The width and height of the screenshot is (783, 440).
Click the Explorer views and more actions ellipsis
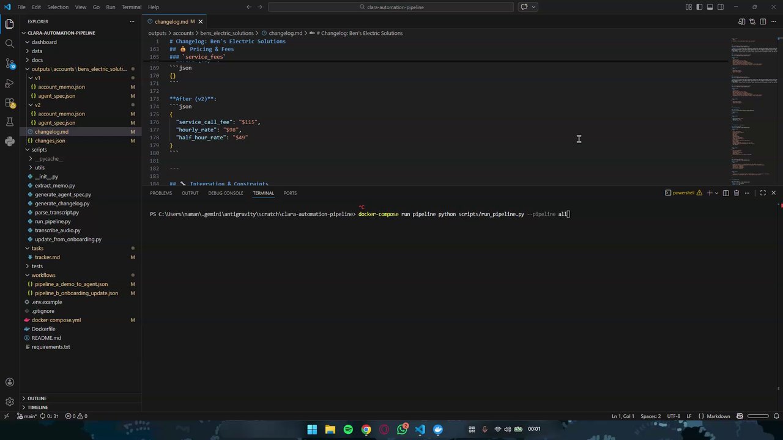point(132,21)
